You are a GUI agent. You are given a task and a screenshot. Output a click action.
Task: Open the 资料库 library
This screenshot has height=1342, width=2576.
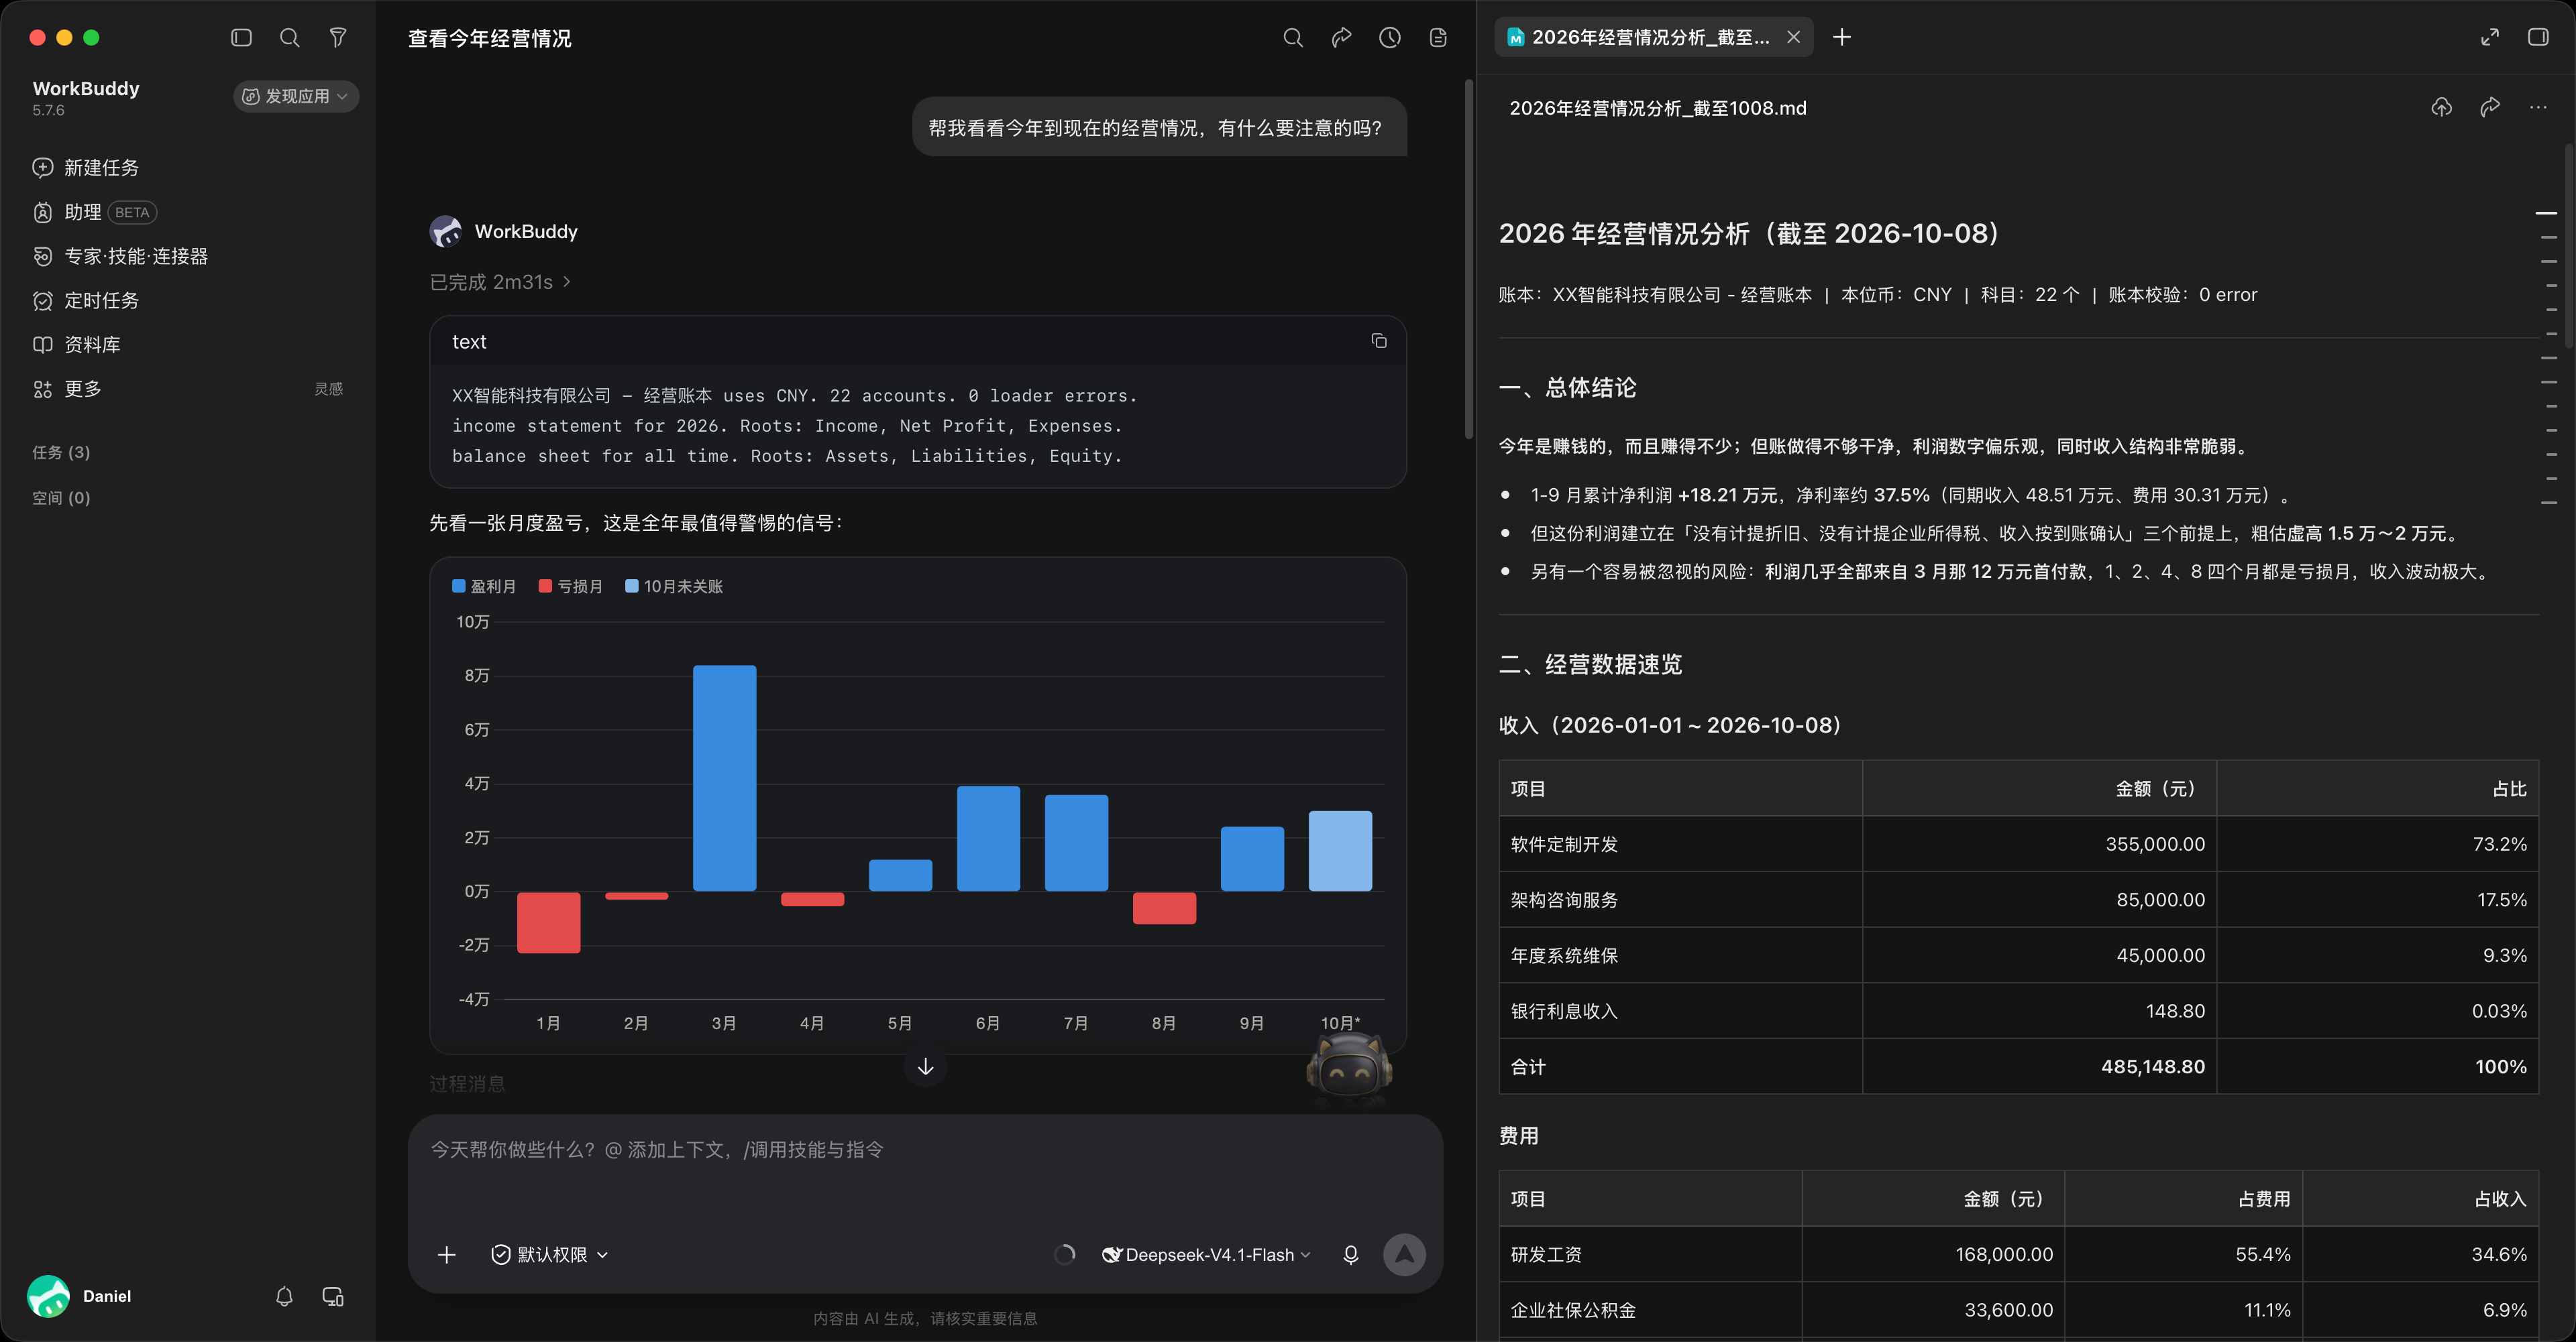click(x=77, y=345)
